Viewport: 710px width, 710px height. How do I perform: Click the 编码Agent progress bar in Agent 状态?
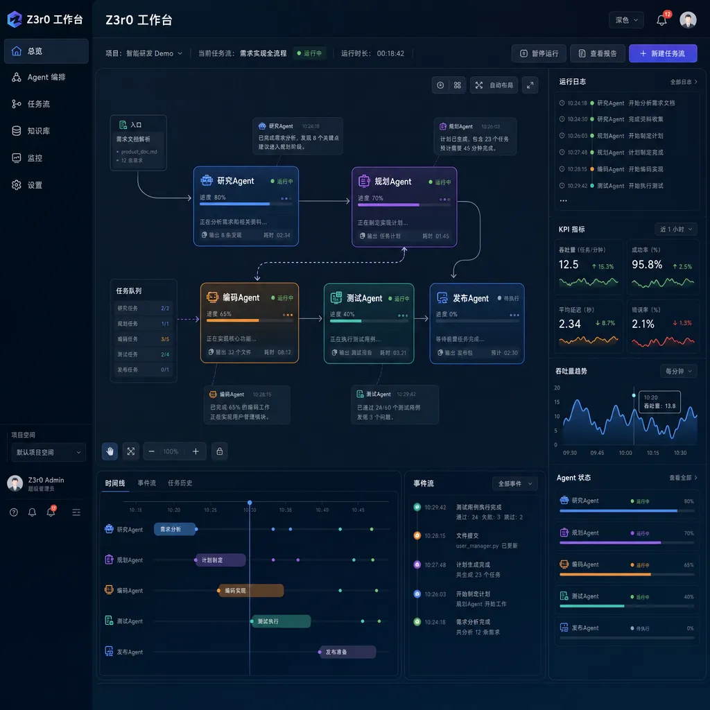coord(627,574)
